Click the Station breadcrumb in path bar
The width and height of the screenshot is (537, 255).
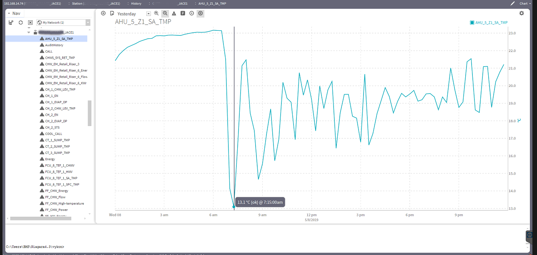pos(96,3)
